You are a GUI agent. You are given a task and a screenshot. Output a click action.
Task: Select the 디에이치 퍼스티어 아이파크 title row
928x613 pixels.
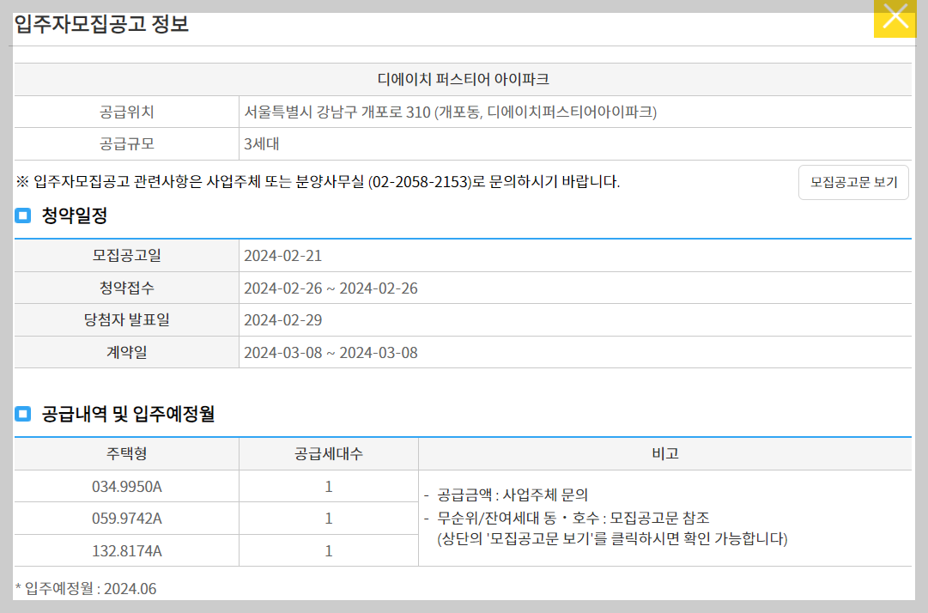[x=463, y=79]
